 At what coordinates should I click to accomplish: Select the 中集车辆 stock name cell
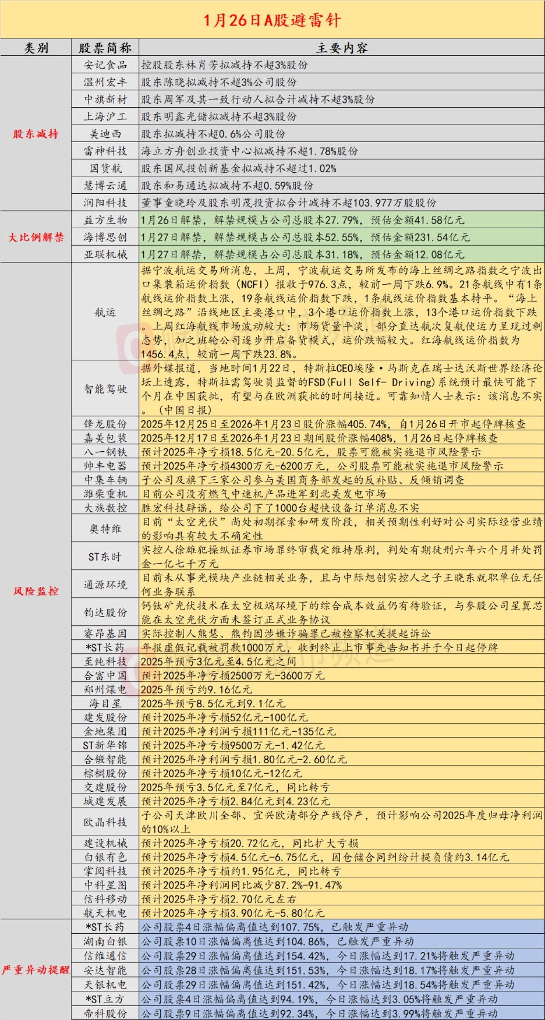(x=105, y=480)
